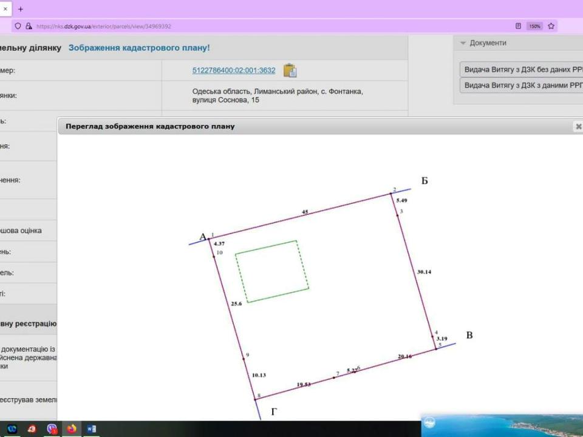This screenshot has width=583, height=437.
Task: Click 'Видача Витягу з ДЗК без даних' button
Action: [x=521, y=69]
